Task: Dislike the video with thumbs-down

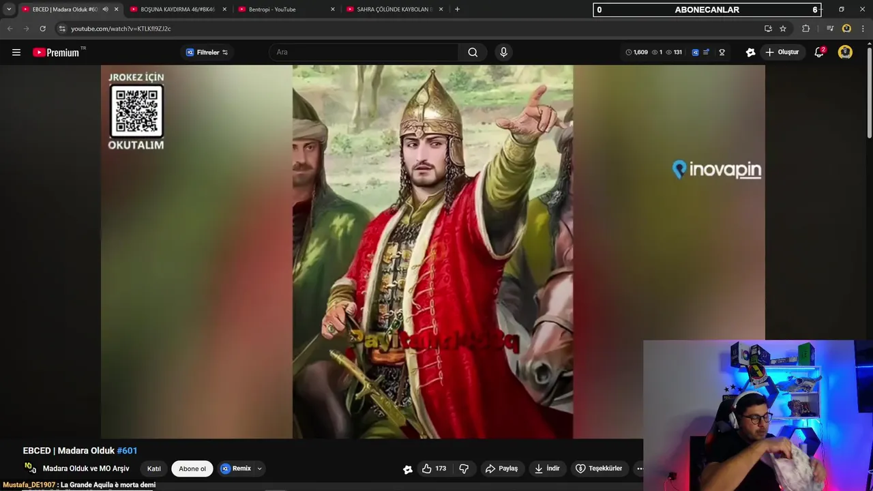Action: (464, 468)
